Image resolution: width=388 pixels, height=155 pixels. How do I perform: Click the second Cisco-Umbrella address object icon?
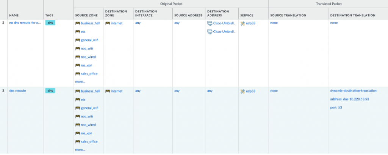(210, 32)
